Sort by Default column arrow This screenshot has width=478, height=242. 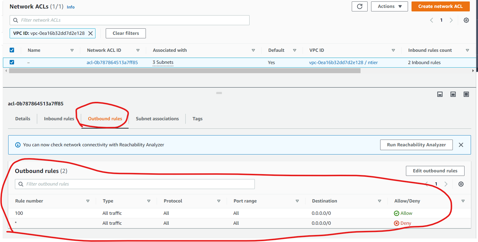click(295, 50)
